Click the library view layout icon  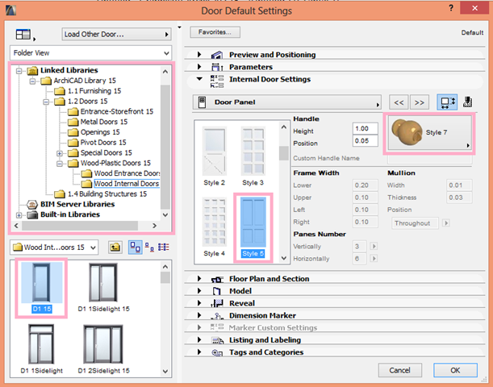[23, 35]
